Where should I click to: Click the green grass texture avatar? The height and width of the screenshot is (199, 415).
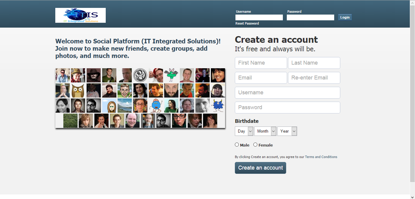pyautogui.click(x=70, y=121)
